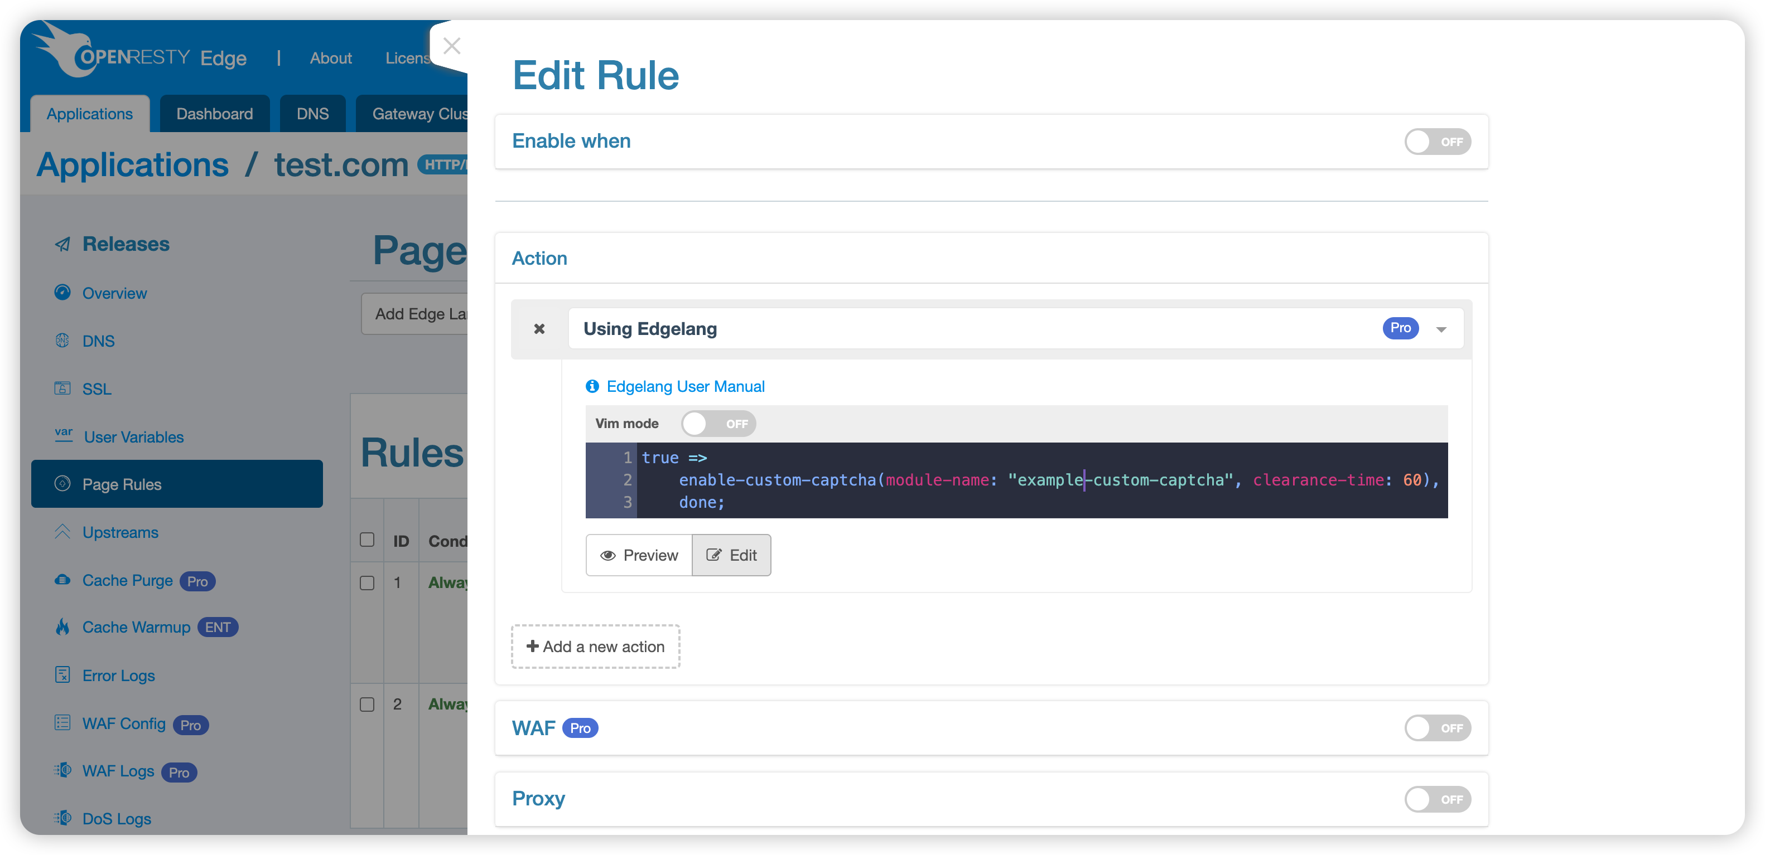This screenshot has height=855, width=1765.
Task: Tick the checkbox for rule ID 1
Action: pyautogui.click(x=367, y=582)
